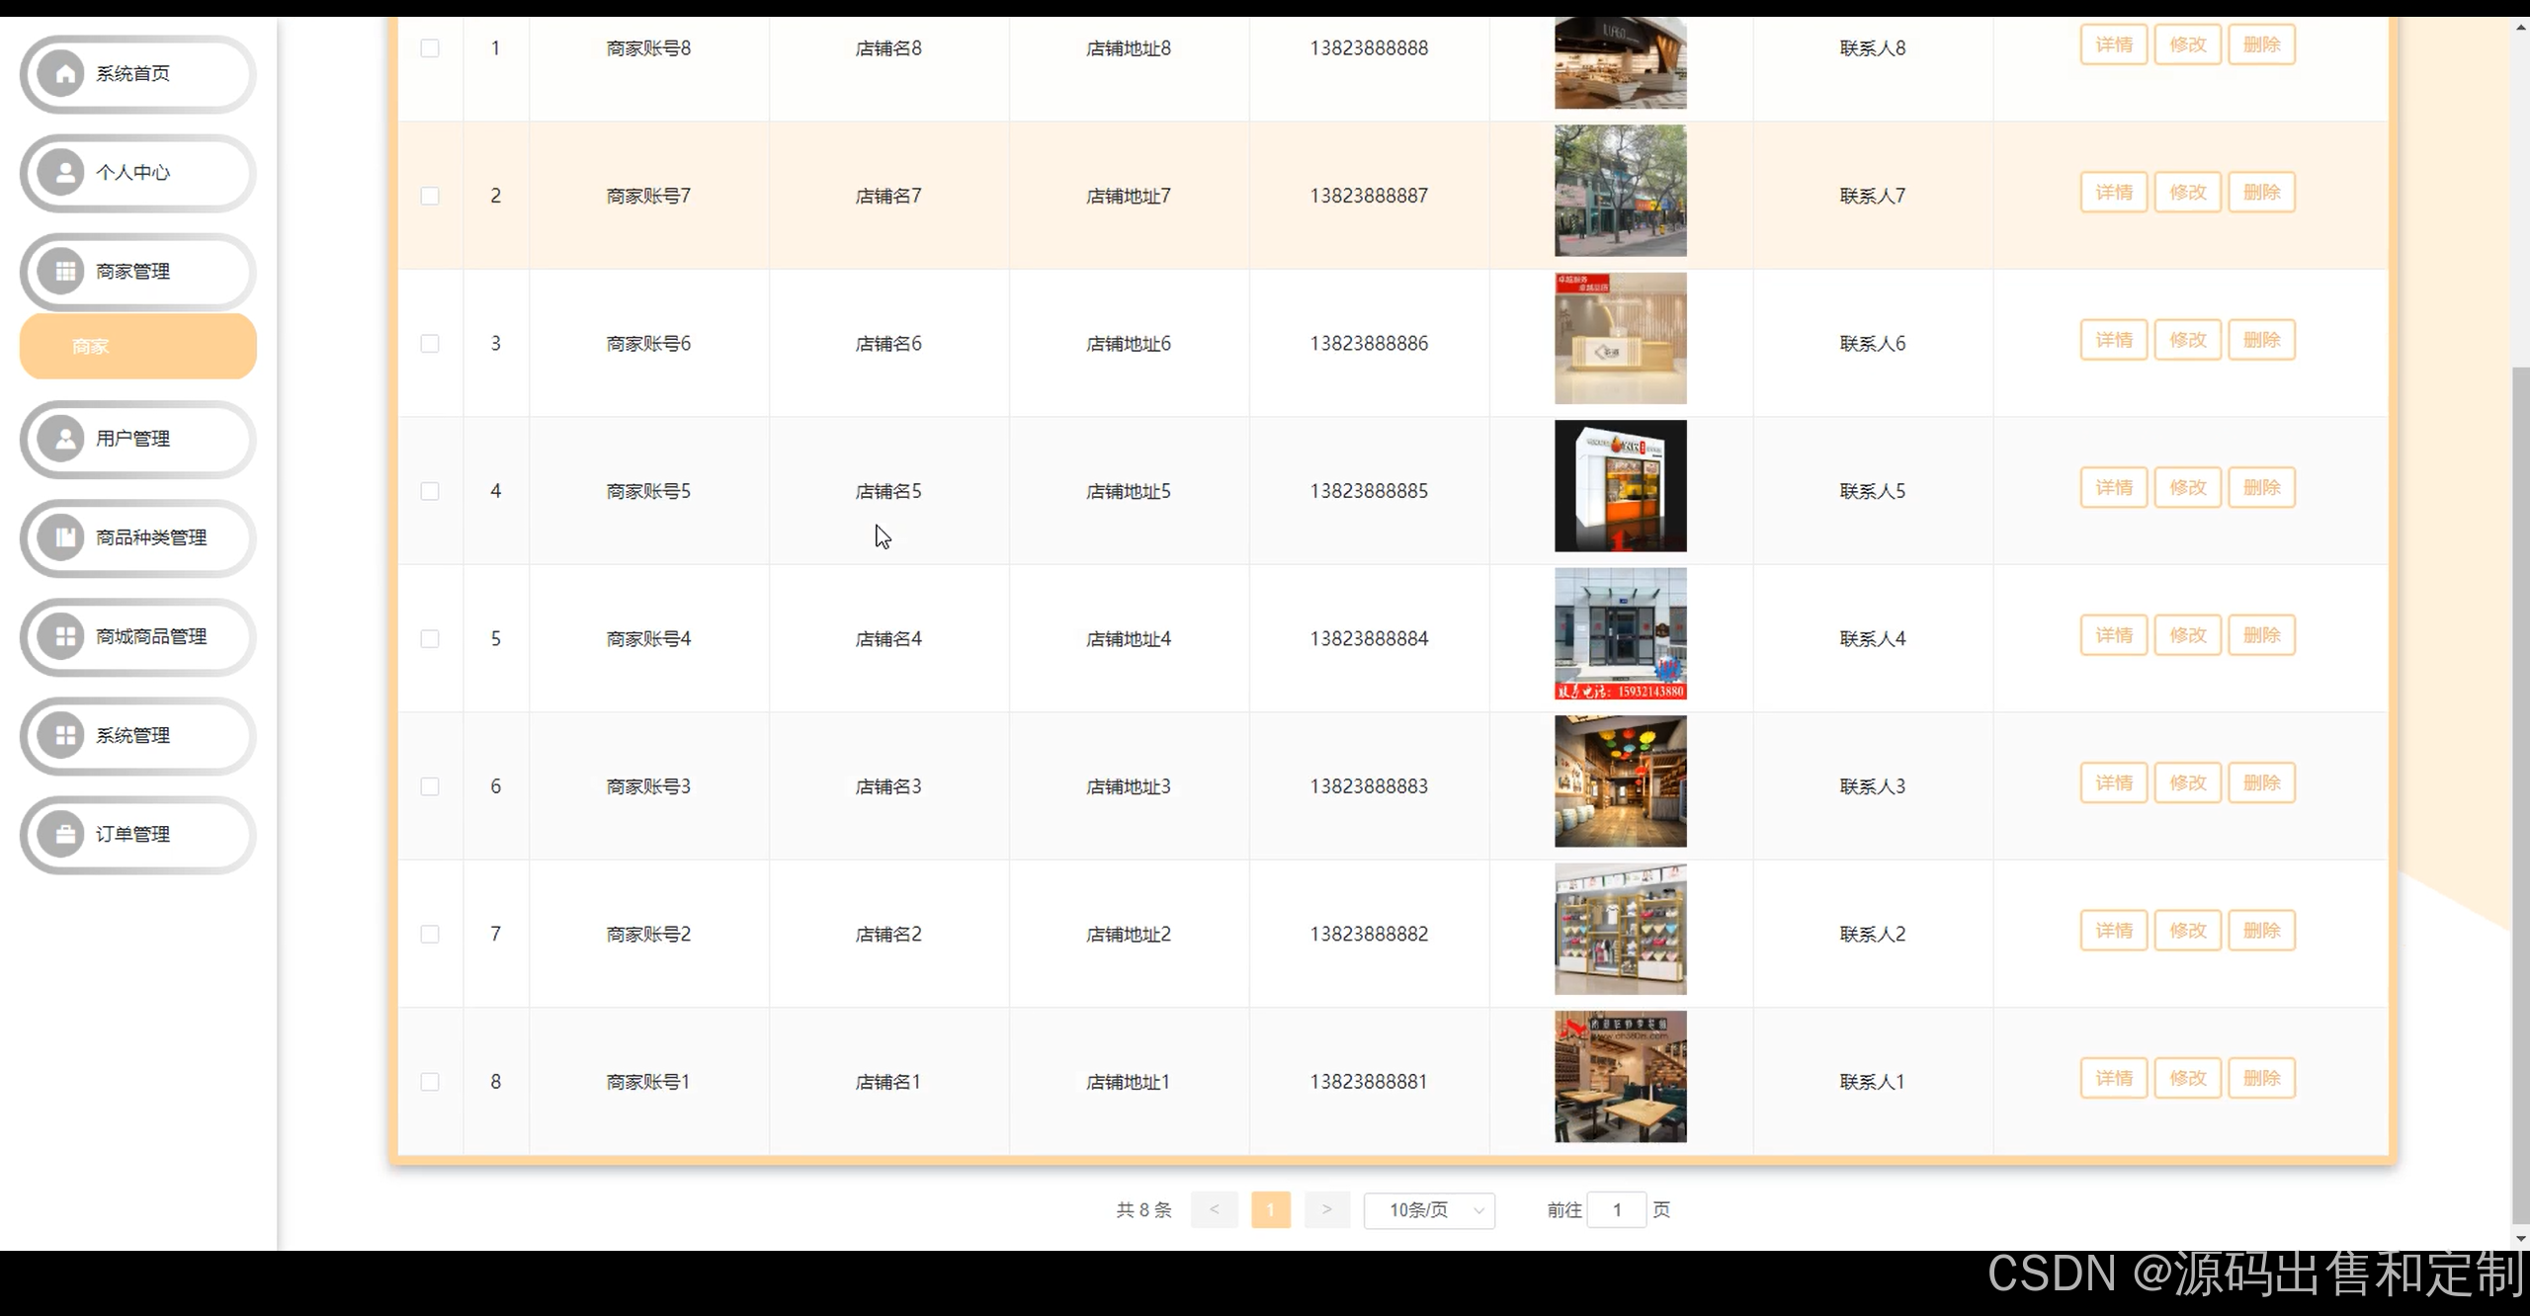Click 详情 button for 店铺名6
This screenshot has width=2530, height=1316.
(x=2113, y=340)
